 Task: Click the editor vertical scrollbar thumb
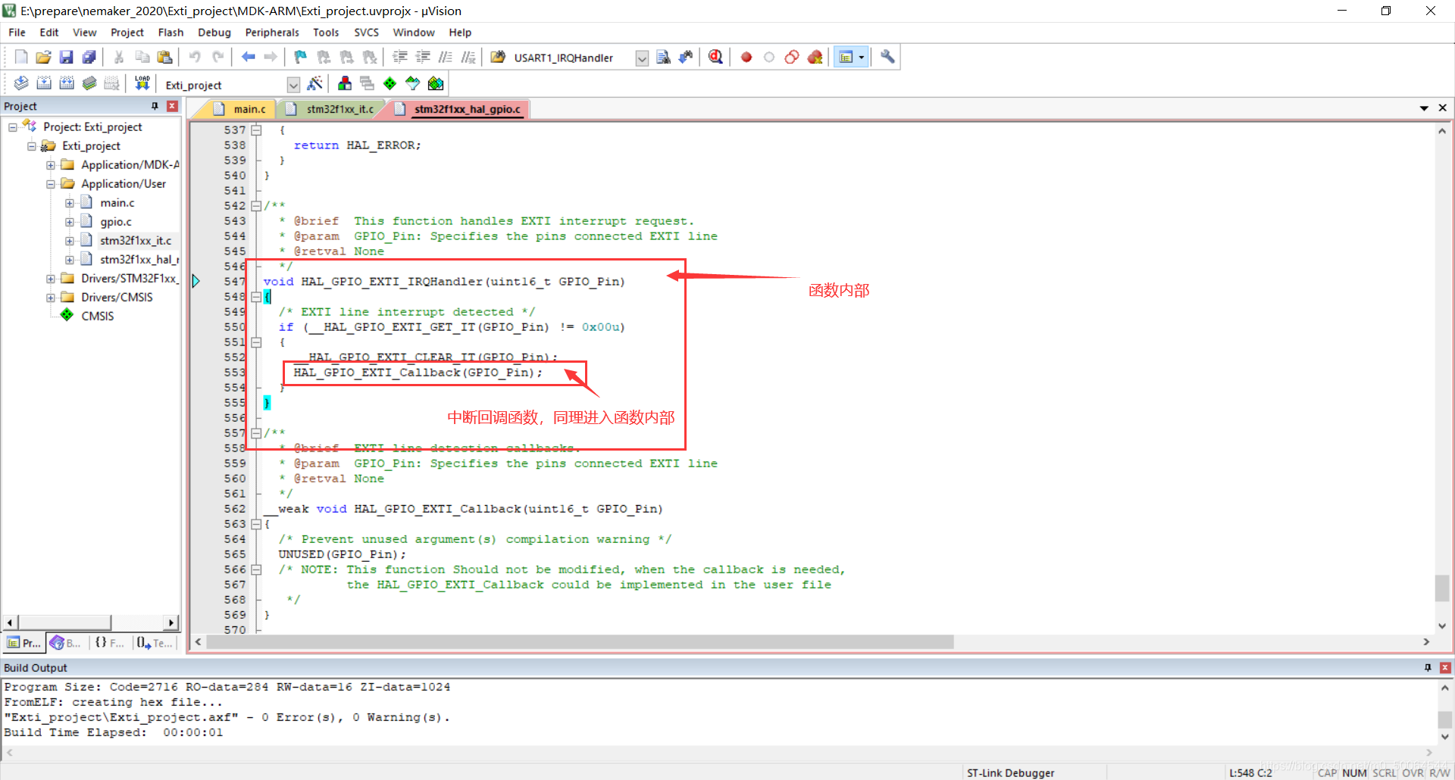pos(1442,588)
